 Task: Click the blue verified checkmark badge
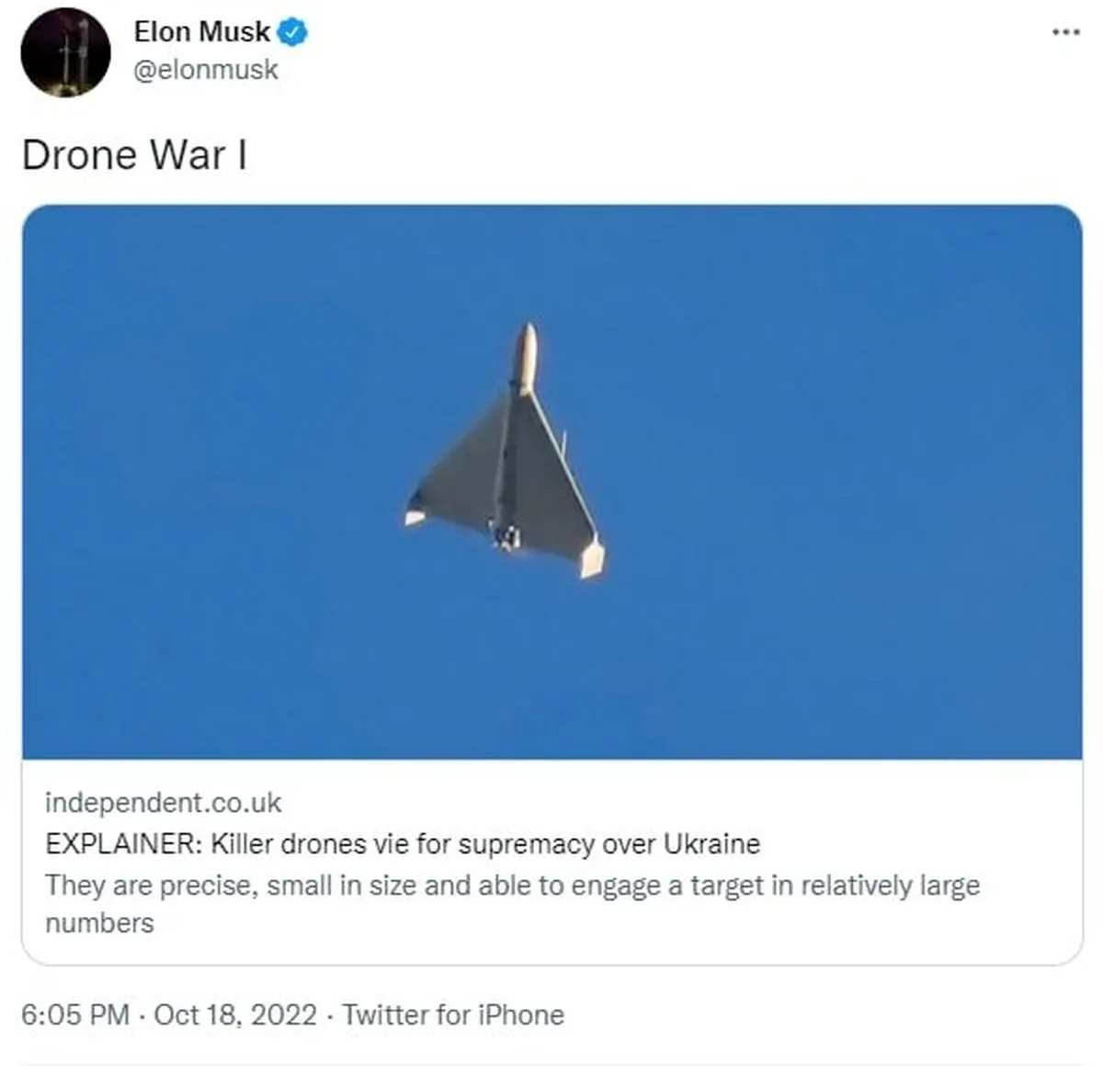coord(292,32)
